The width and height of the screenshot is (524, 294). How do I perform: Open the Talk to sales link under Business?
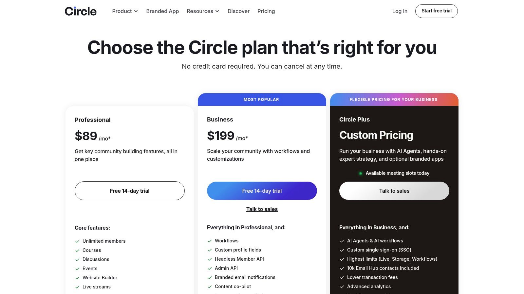click(x=262, y=209)
